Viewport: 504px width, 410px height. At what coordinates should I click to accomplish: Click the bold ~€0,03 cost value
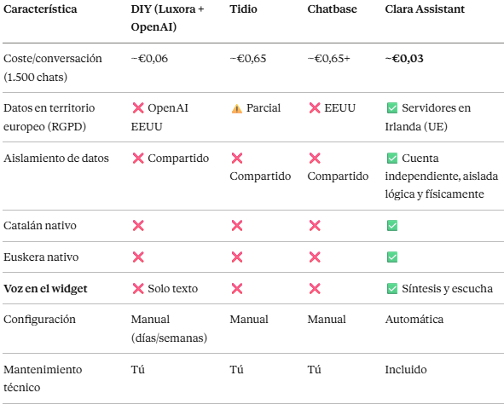pos(404,59)
